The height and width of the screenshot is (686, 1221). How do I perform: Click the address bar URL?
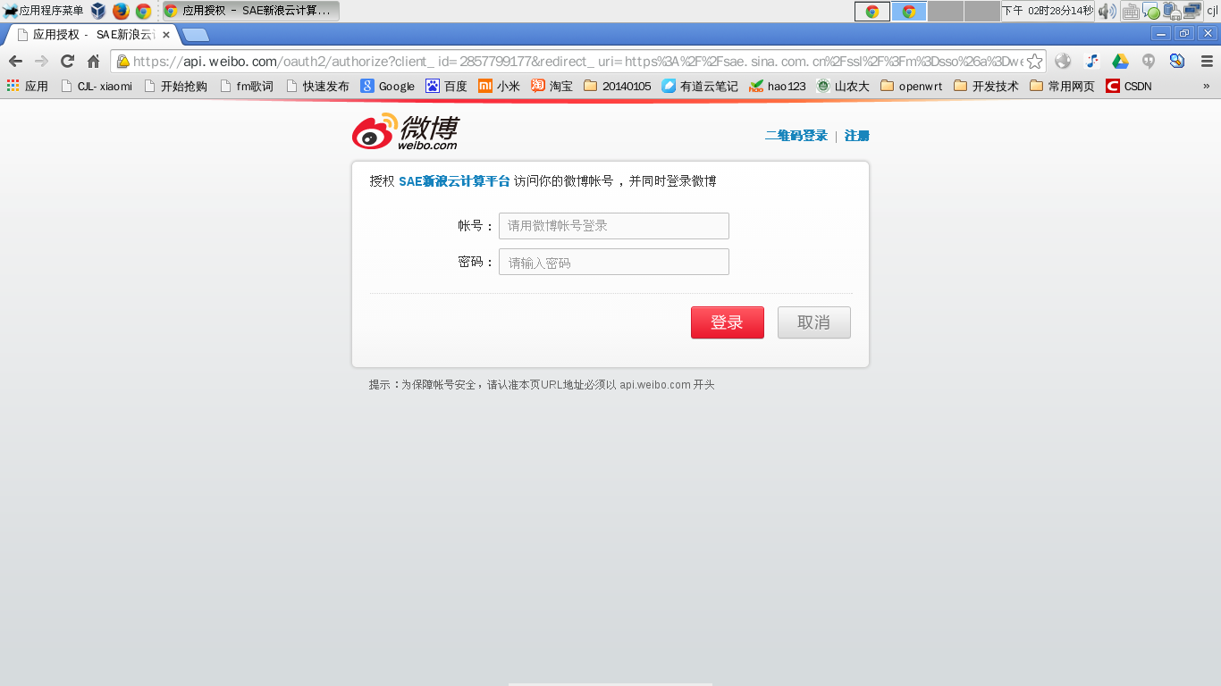pyautogui.click(x=577, y=61)
